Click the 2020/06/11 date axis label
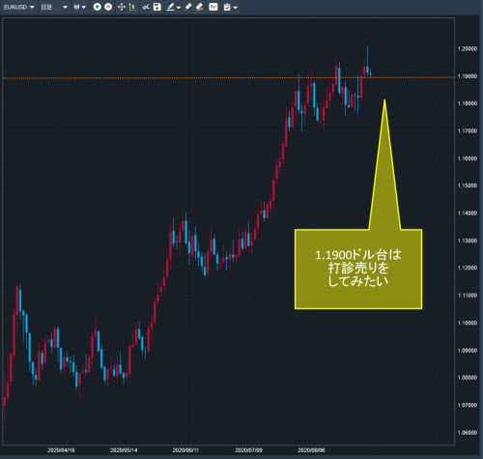 [185, 450]
